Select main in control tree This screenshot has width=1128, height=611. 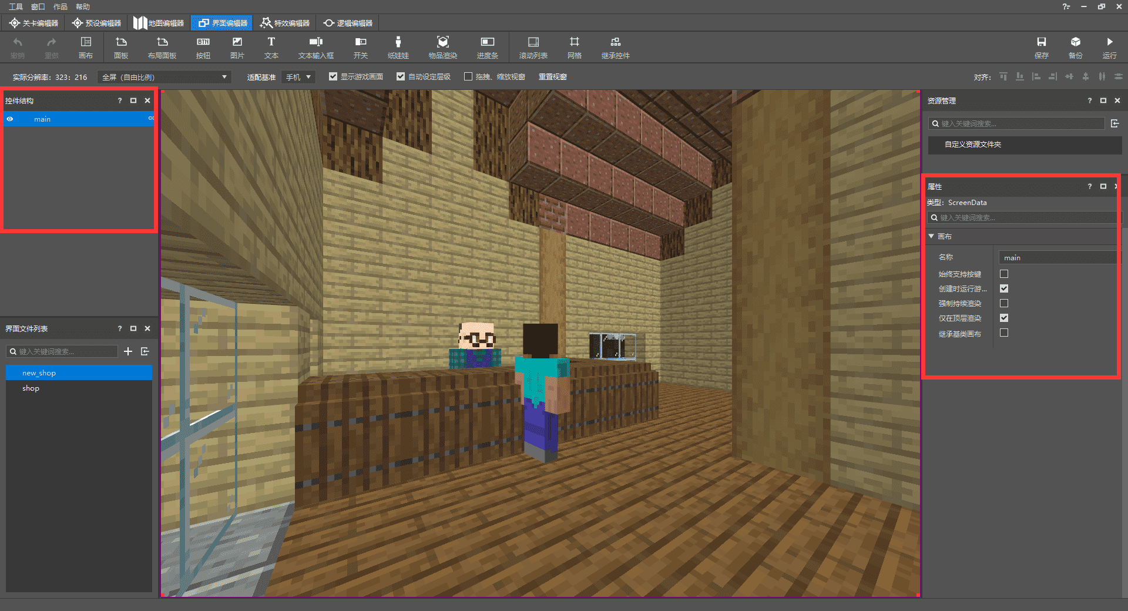tap(79, 119)
